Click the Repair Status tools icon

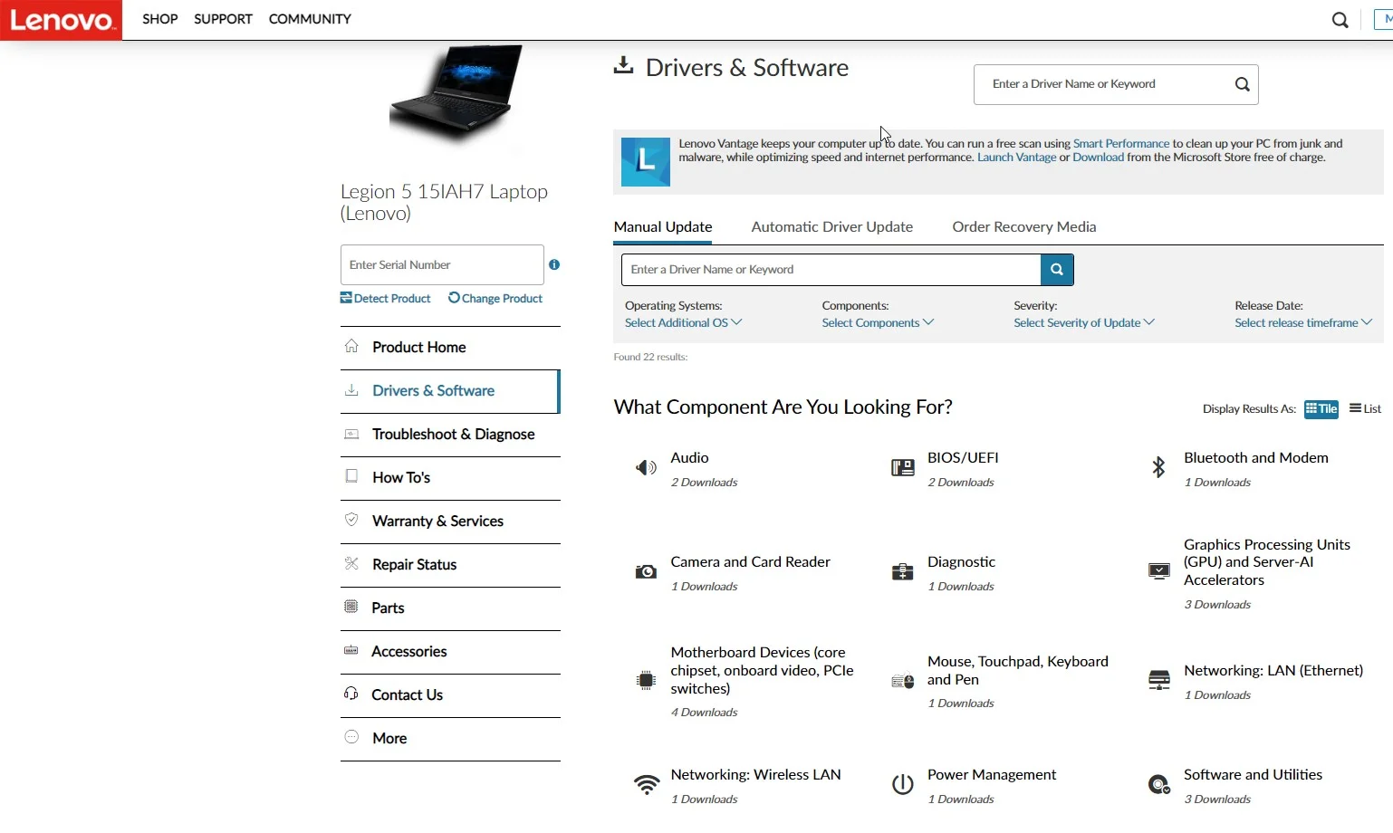(x=351, y=563)
